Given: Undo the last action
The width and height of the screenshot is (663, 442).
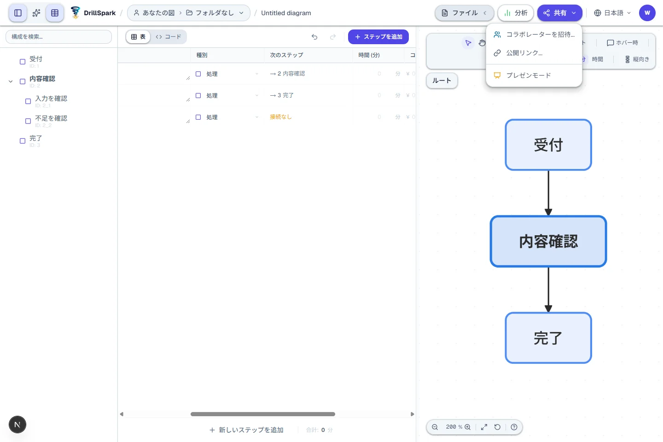Looking at the screenshot, I should [x=314, y=37].
